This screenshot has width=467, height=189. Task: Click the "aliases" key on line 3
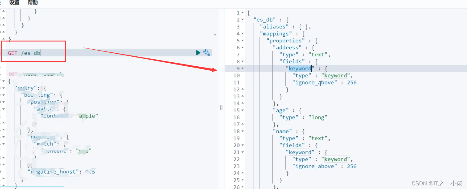[274, 27]
